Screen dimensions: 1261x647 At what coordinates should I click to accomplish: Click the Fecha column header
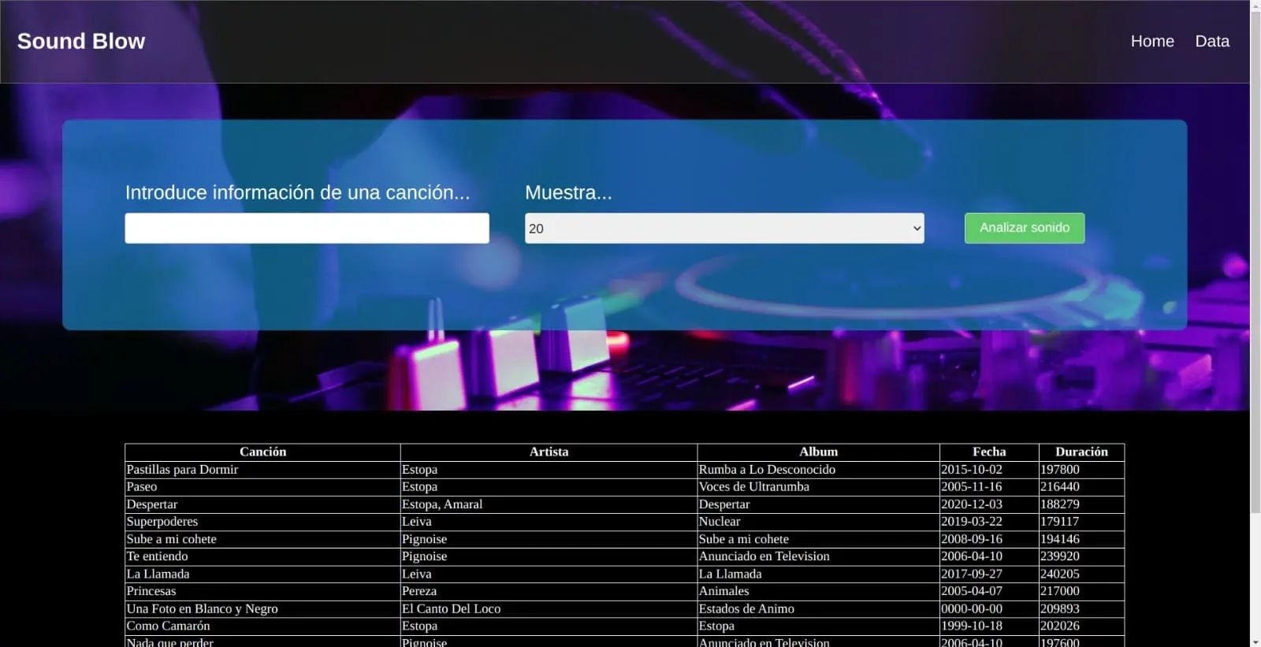tap(989, 452)
